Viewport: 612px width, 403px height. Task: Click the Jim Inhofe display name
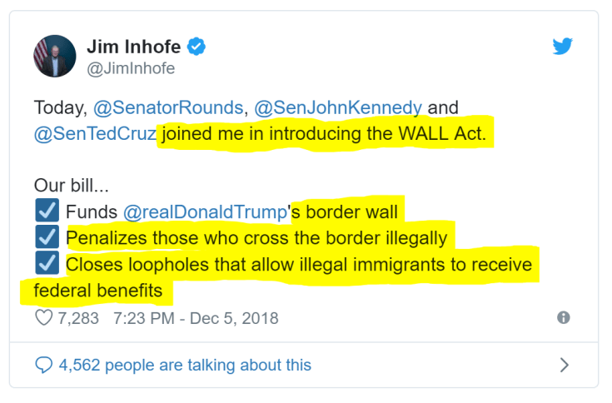coord(134,47)
